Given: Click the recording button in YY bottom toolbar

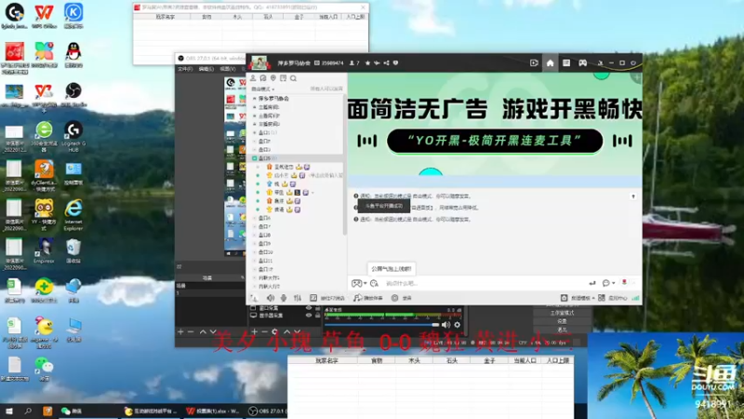Looking at the screenshot, I should point(402,298).
